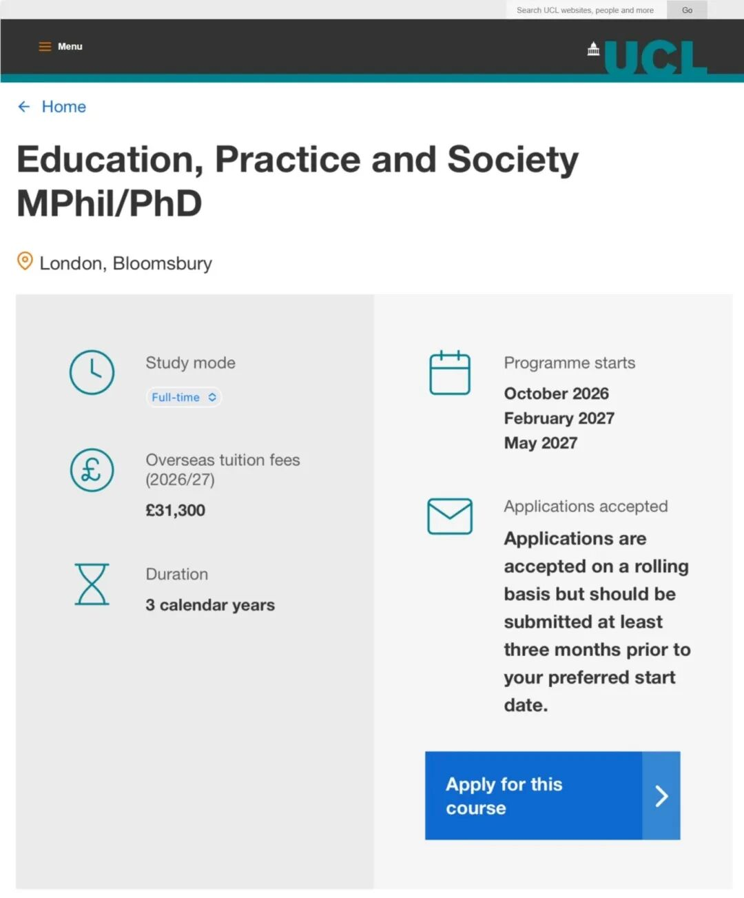744x898 pixels.
Task: Click the clock Study mode icon
Action: click(92, 372)
